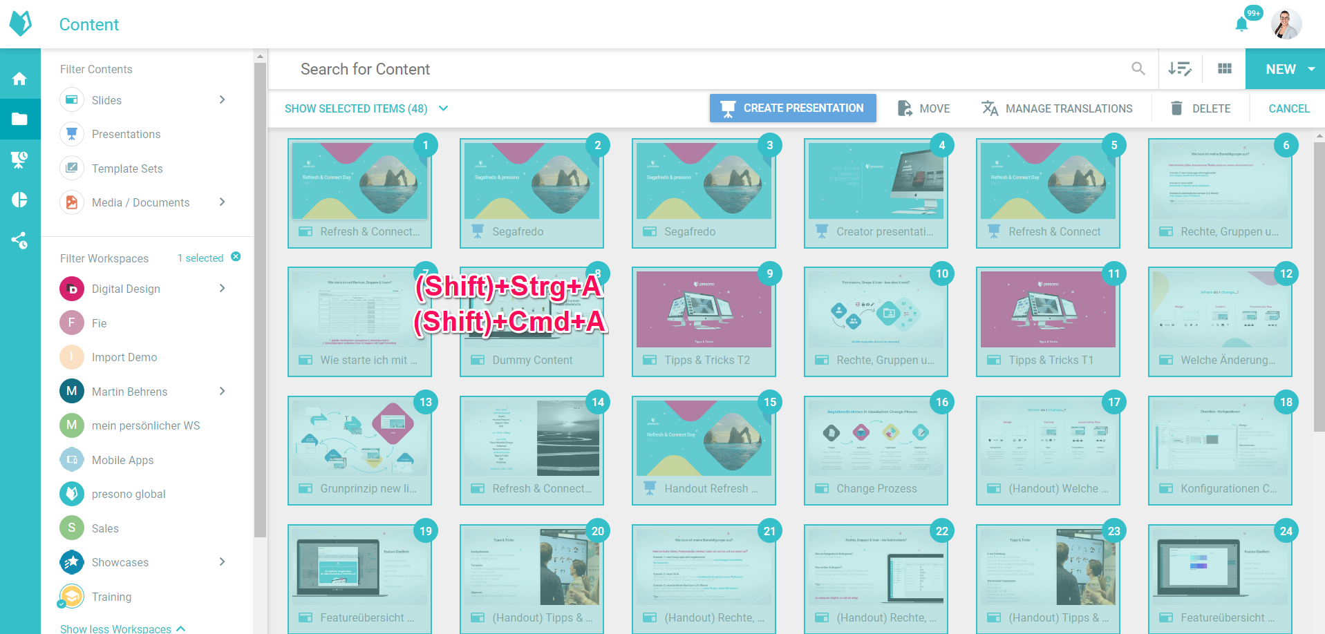Image resolution: width=1325 pixels, height=634 pixels.
Task: Switch to grid view layout
Action: 1224,69
